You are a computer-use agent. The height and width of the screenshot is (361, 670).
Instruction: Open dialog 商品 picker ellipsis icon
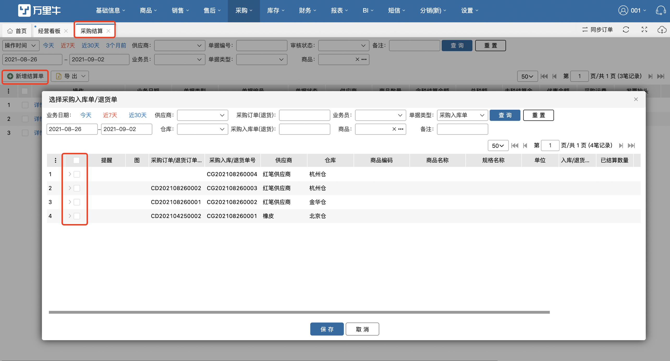coord(401,129)
